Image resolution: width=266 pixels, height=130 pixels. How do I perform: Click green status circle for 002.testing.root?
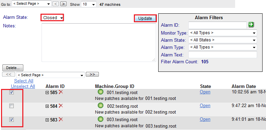(101, 106)
